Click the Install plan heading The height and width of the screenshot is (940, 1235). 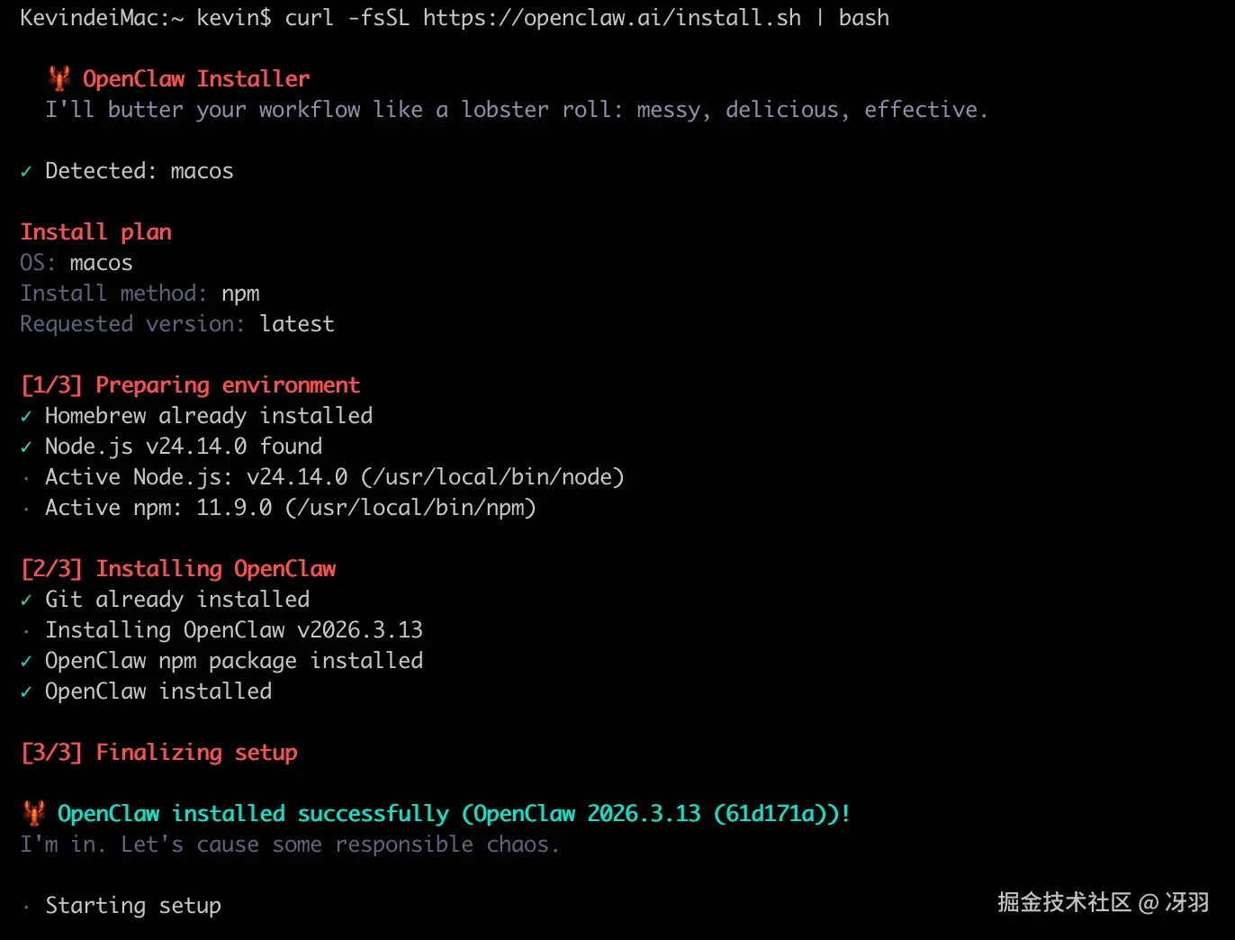[x=95, y=232]
